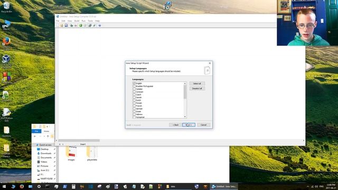Check the Corsican language checkbox
Viewport: 338px width, 190px height.
pyautogui.click(x=134, y=92)
